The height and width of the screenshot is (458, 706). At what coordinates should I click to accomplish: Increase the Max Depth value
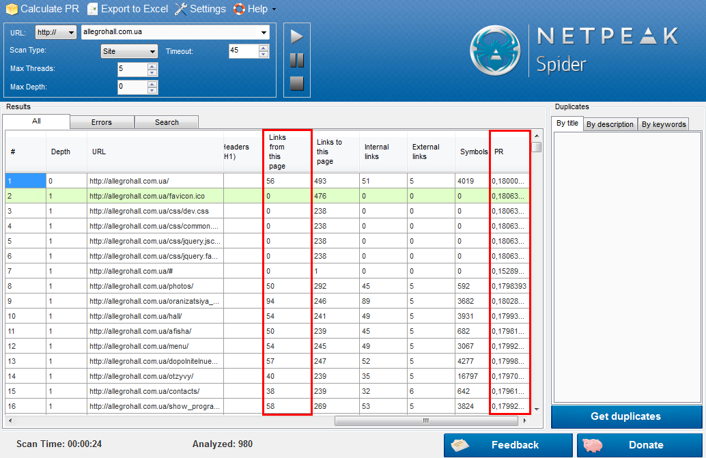coord(153,84)
